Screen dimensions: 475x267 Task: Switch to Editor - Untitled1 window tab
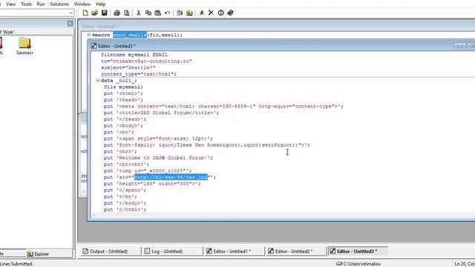[x=235, y=251]
